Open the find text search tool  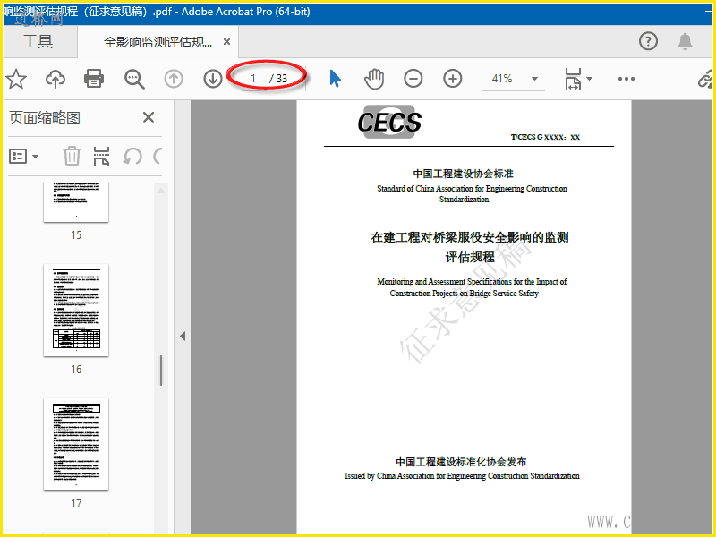click(x=134, y=79)
